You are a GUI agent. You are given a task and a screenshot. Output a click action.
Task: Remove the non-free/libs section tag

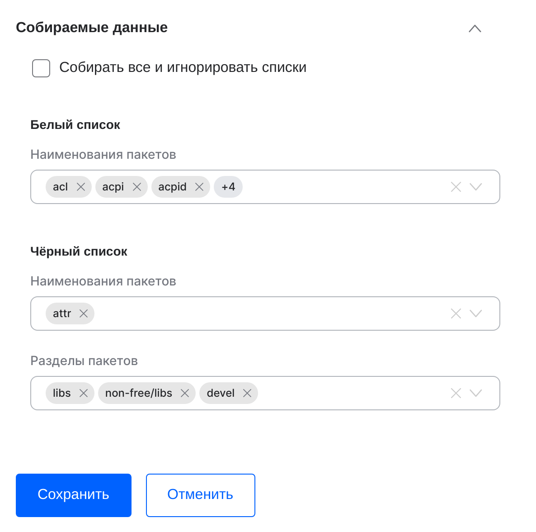coord(185,393)
